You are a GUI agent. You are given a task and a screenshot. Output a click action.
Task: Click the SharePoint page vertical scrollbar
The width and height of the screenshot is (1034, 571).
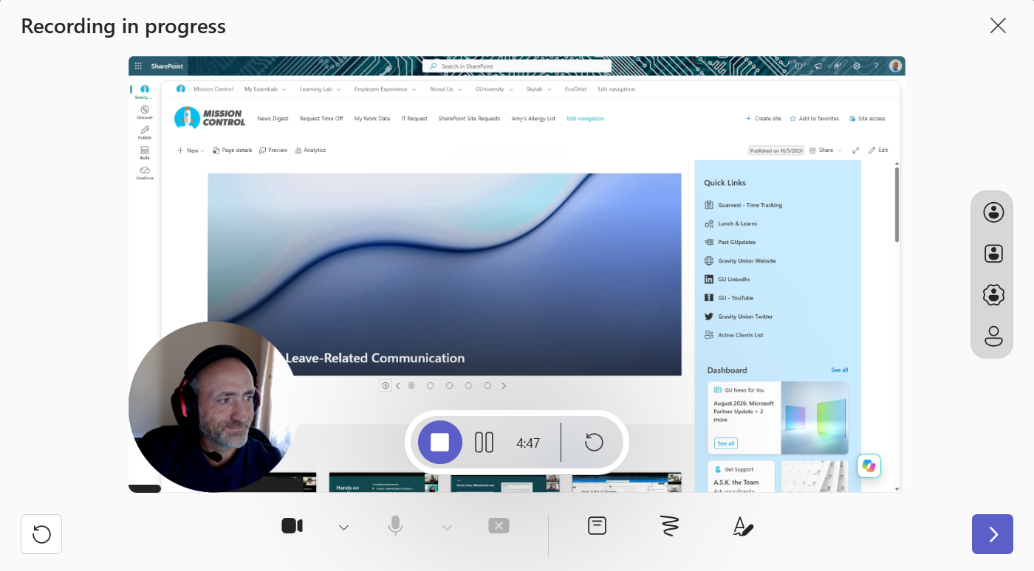[x=897, y=204]
